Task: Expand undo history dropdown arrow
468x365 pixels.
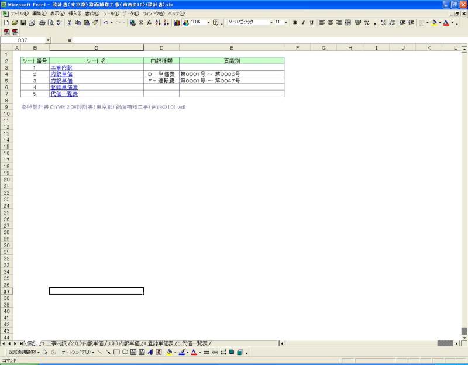Action: point(111,23)
